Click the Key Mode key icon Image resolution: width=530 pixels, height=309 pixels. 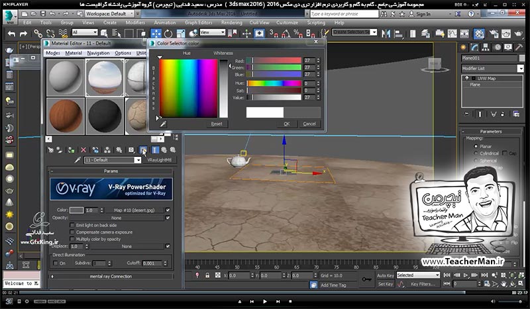366,280
